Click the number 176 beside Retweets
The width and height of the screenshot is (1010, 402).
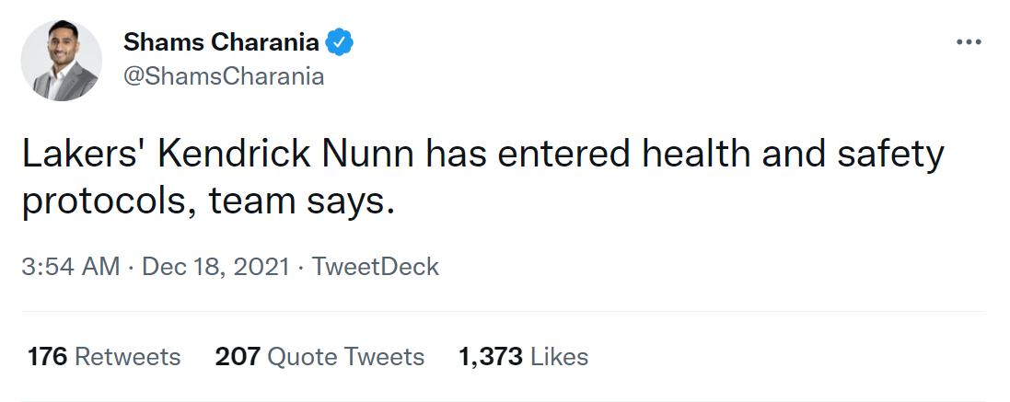click(48, 356)
